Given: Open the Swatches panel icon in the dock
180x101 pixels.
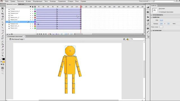Looking at the screenshot, I should pyautogui.click(x=148, y=12).
